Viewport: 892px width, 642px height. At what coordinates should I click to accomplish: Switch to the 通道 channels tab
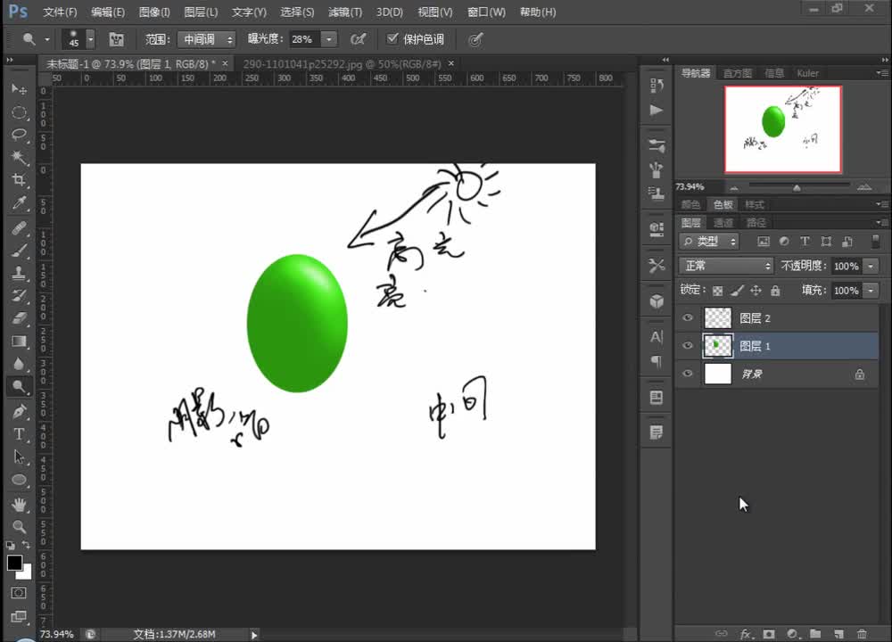(723, 223)
